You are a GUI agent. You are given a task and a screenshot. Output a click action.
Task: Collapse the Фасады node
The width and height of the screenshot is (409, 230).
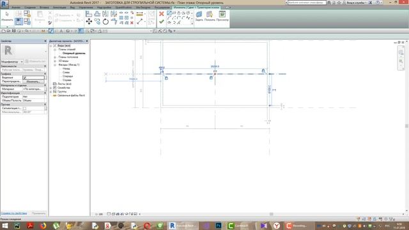pyautogui.click(x=55, y=65)
